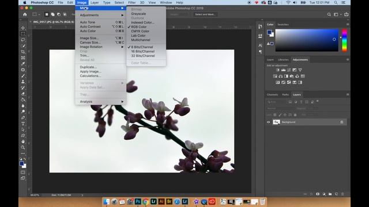Open Illustrator from the Dock
This screenshot has height=207, width=369.
[161, 201]
